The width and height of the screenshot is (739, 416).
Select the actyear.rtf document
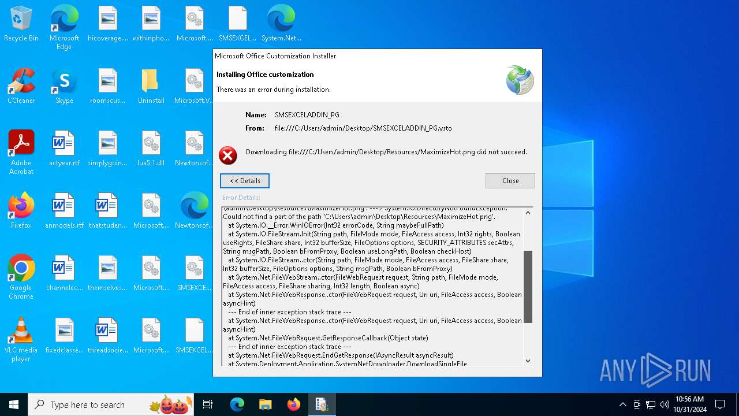64,149
